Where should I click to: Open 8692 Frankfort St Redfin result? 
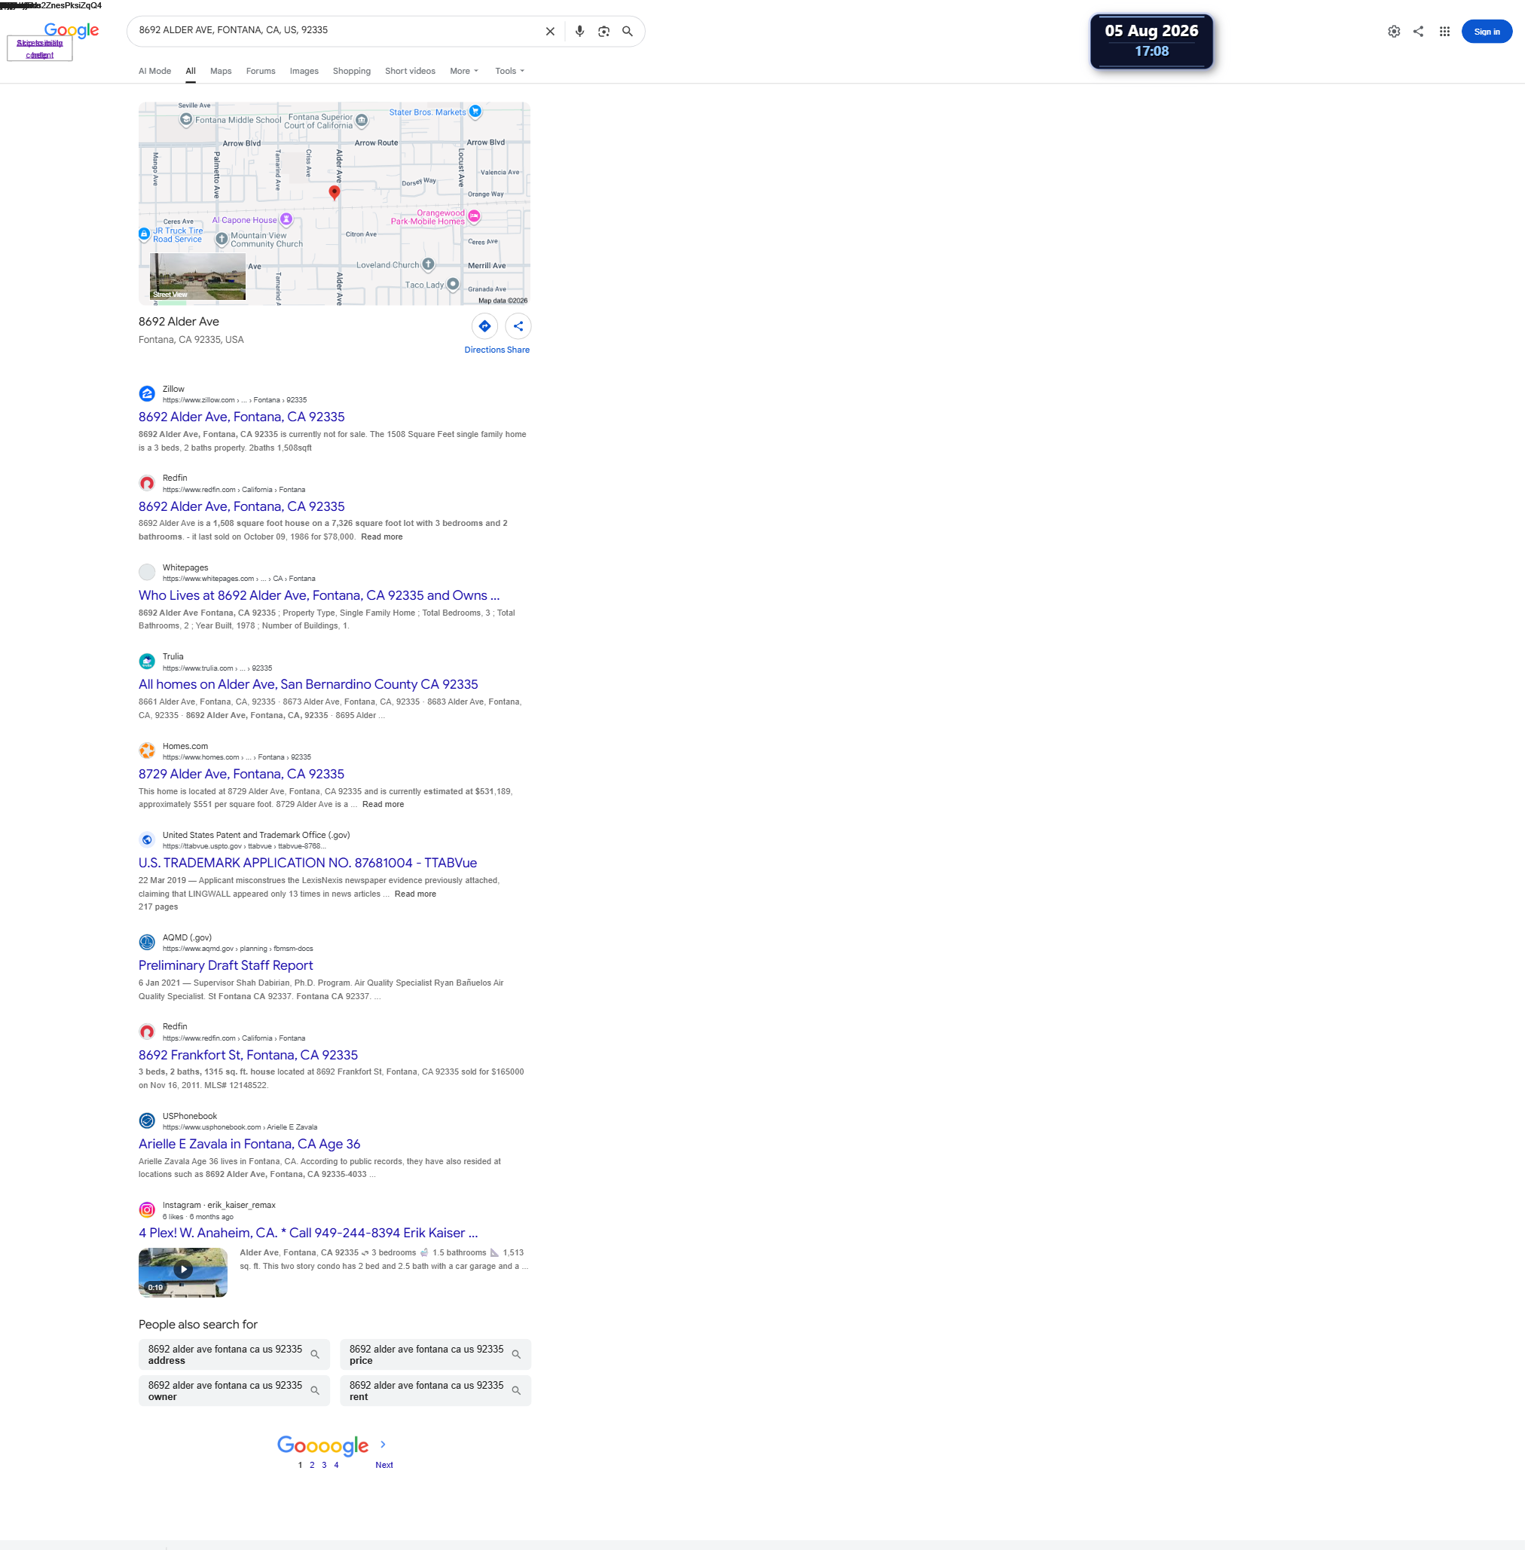(x=248, y=1055)
